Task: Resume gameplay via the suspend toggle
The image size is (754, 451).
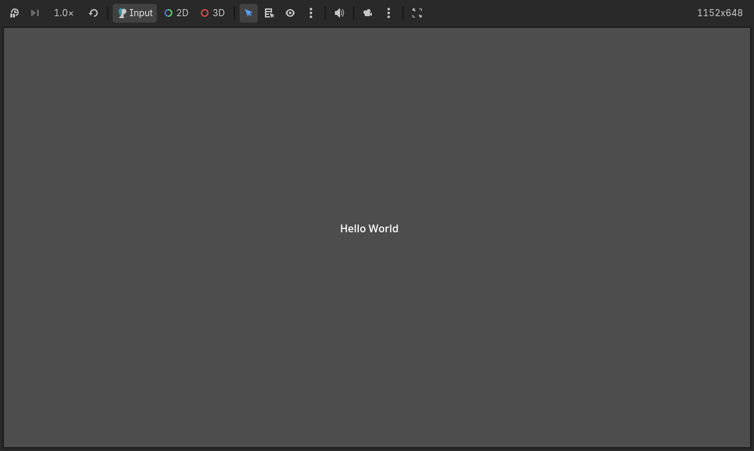Action: pos(14,13)
